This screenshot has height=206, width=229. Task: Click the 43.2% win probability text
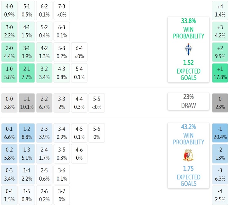coord(188,127)
